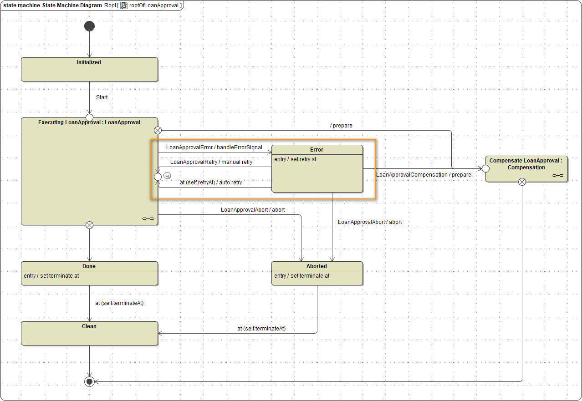Click the exit point on Executing LoanApproval's bottom edge

[89, 224]
